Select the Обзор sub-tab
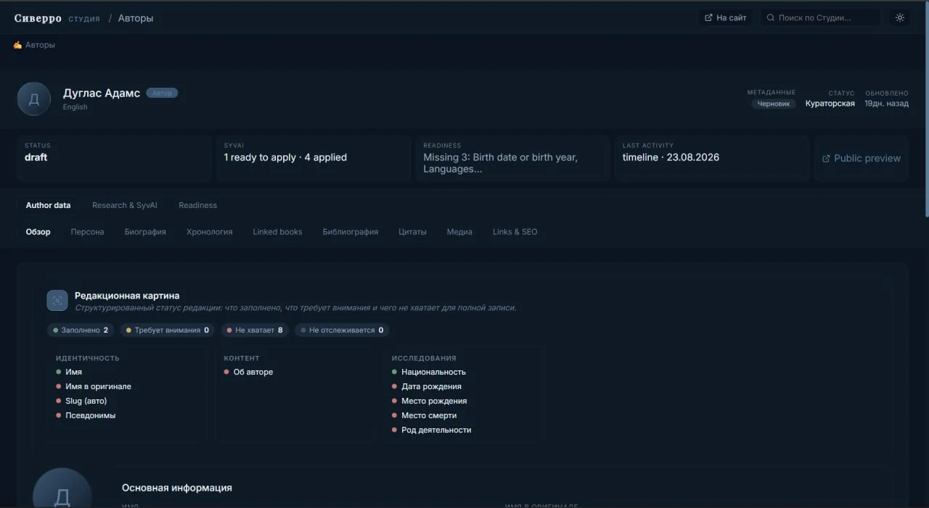 coord(38,232)
